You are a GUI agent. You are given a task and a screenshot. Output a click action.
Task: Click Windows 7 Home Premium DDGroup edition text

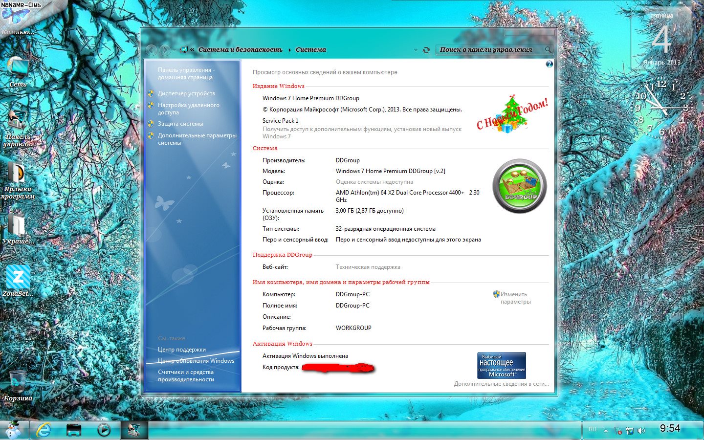310,98
